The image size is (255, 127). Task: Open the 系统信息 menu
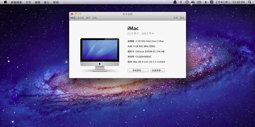pyautogui.click(x=16, y=2)
